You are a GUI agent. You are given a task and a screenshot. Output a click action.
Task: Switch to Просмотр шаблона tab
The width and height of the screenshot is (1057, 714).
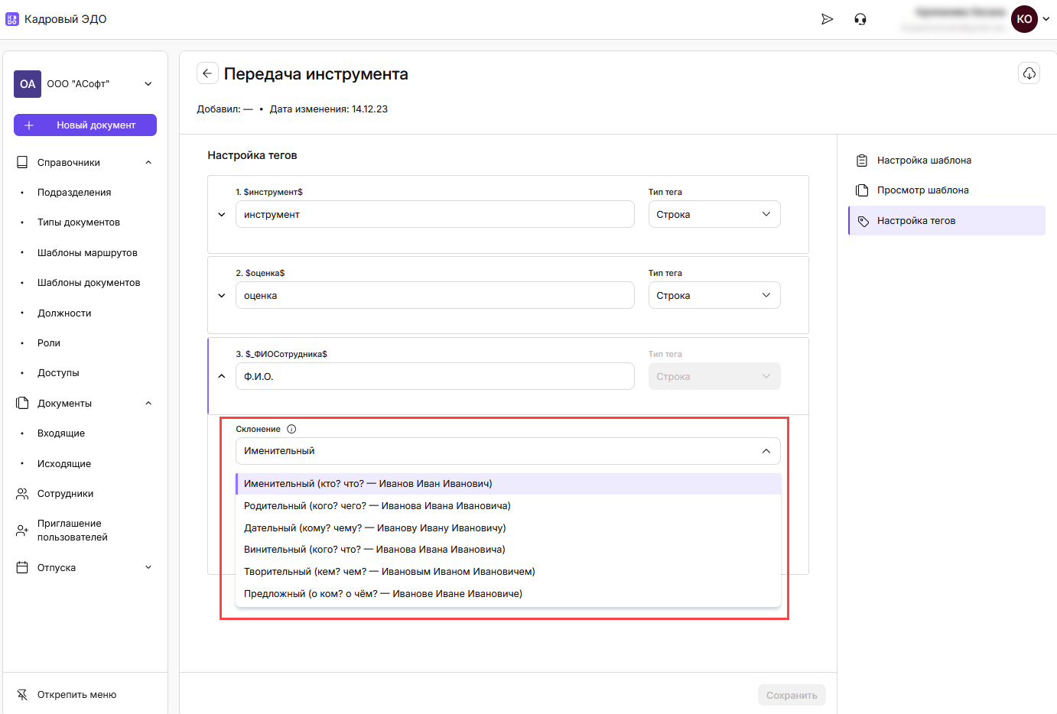[922, 190]
